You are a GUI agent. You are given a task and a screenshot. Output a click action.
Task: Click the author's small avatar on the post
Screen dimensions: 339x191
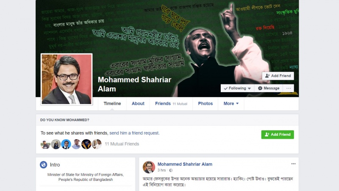pos(149,167)
